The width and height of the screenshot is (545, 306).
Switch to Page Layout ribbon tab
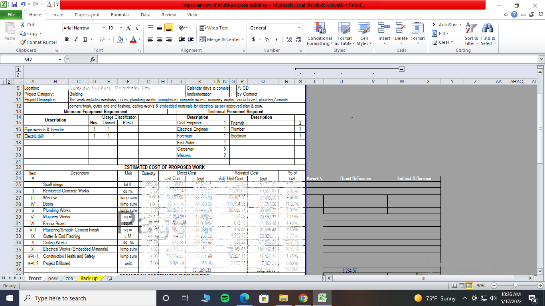click(x=87, y=15)
